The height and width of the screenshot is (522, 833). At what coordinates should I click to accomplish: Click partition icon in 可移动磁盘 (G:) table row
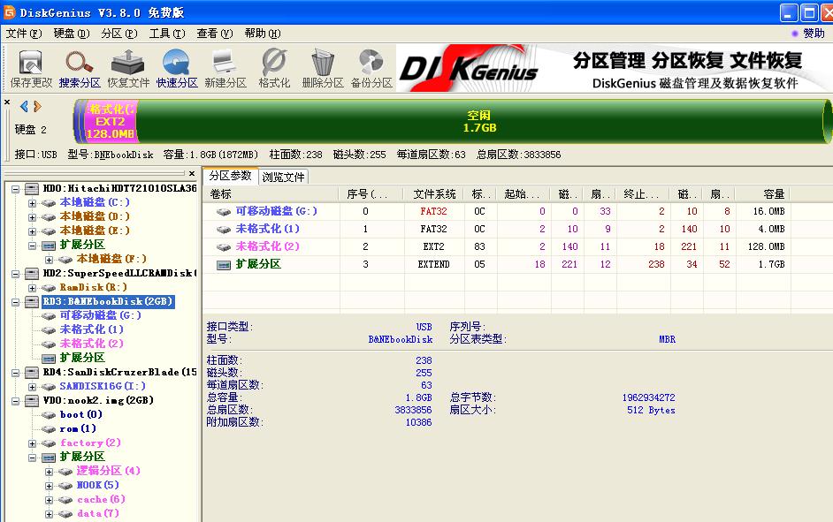(x=224, y=212)
